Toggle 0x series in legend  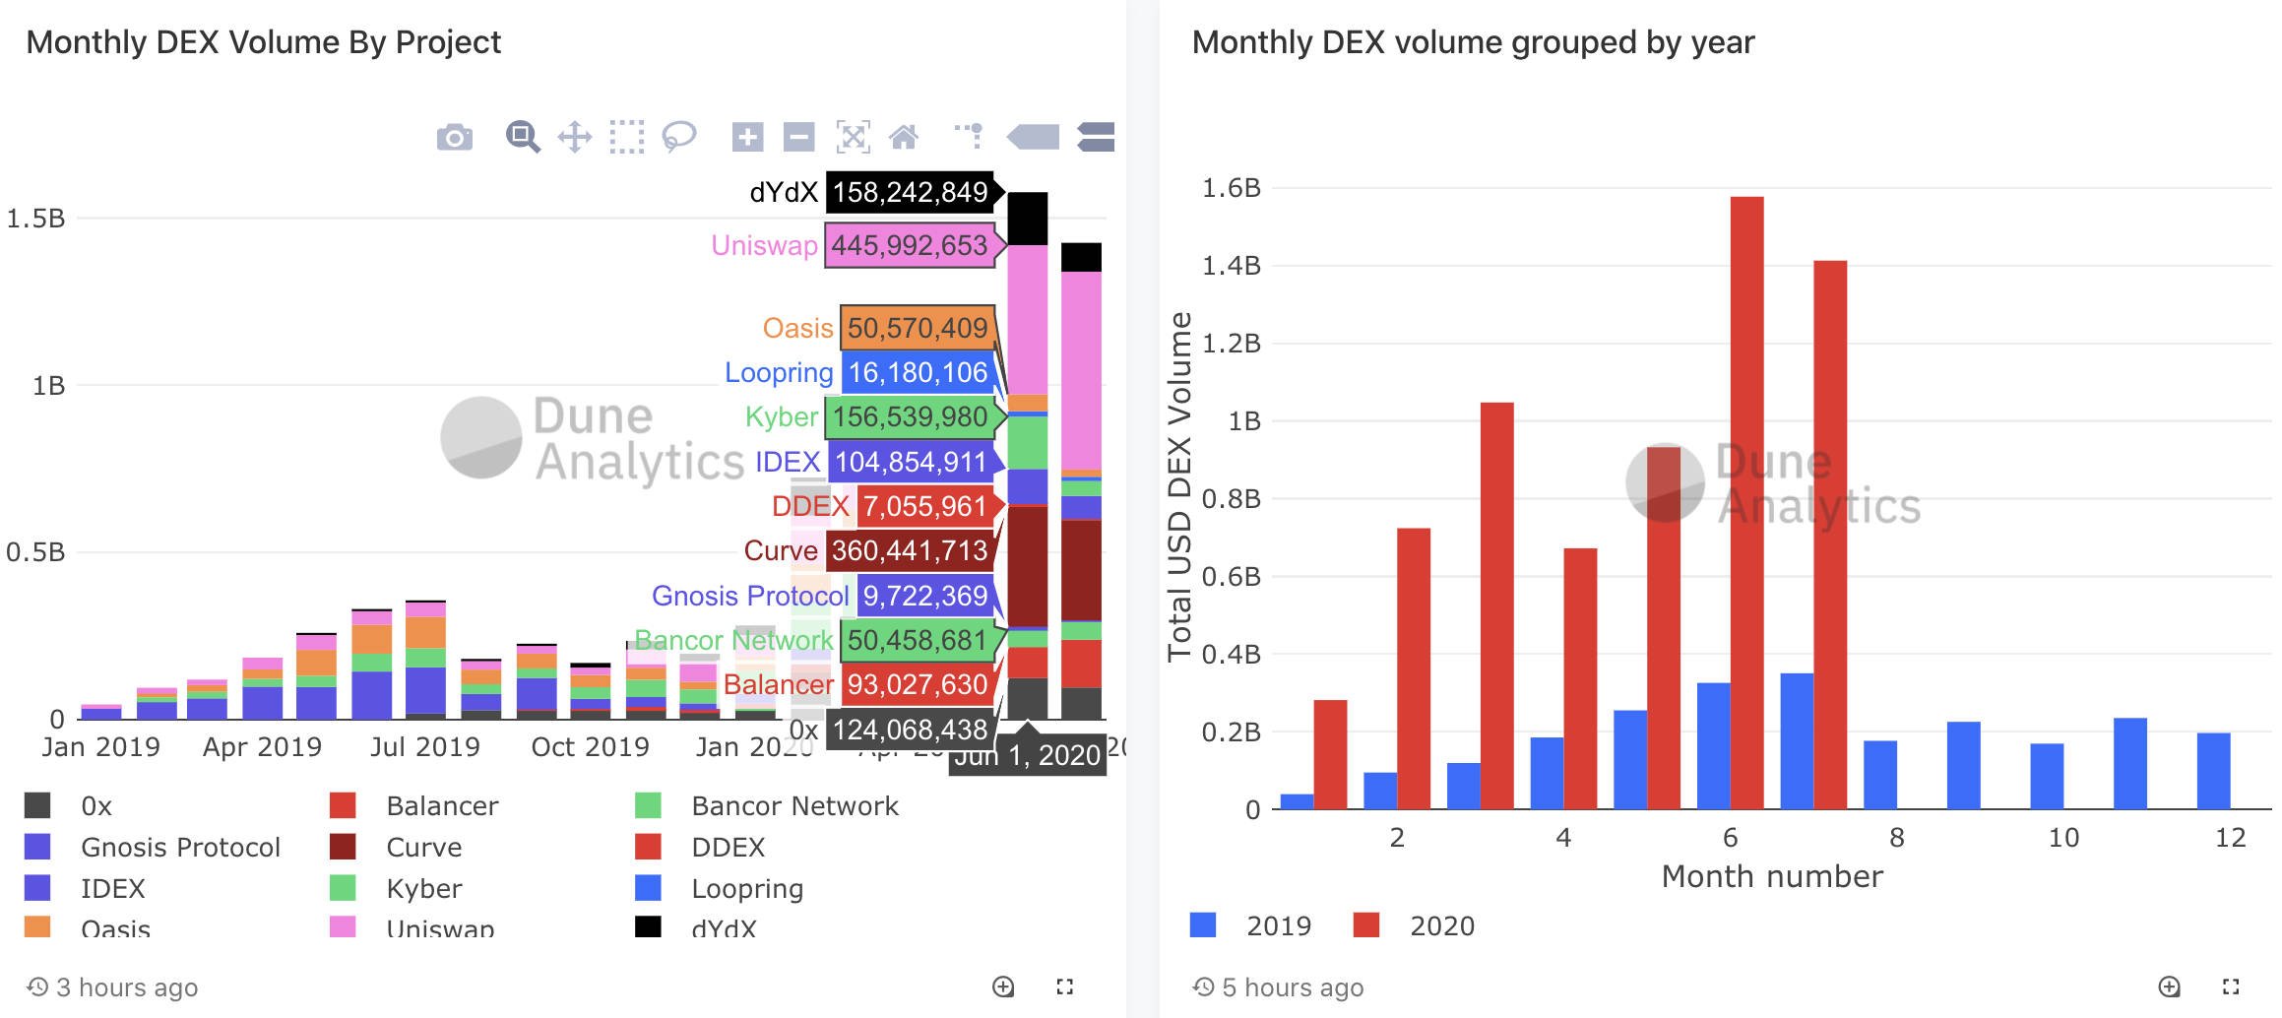(68, 805)
